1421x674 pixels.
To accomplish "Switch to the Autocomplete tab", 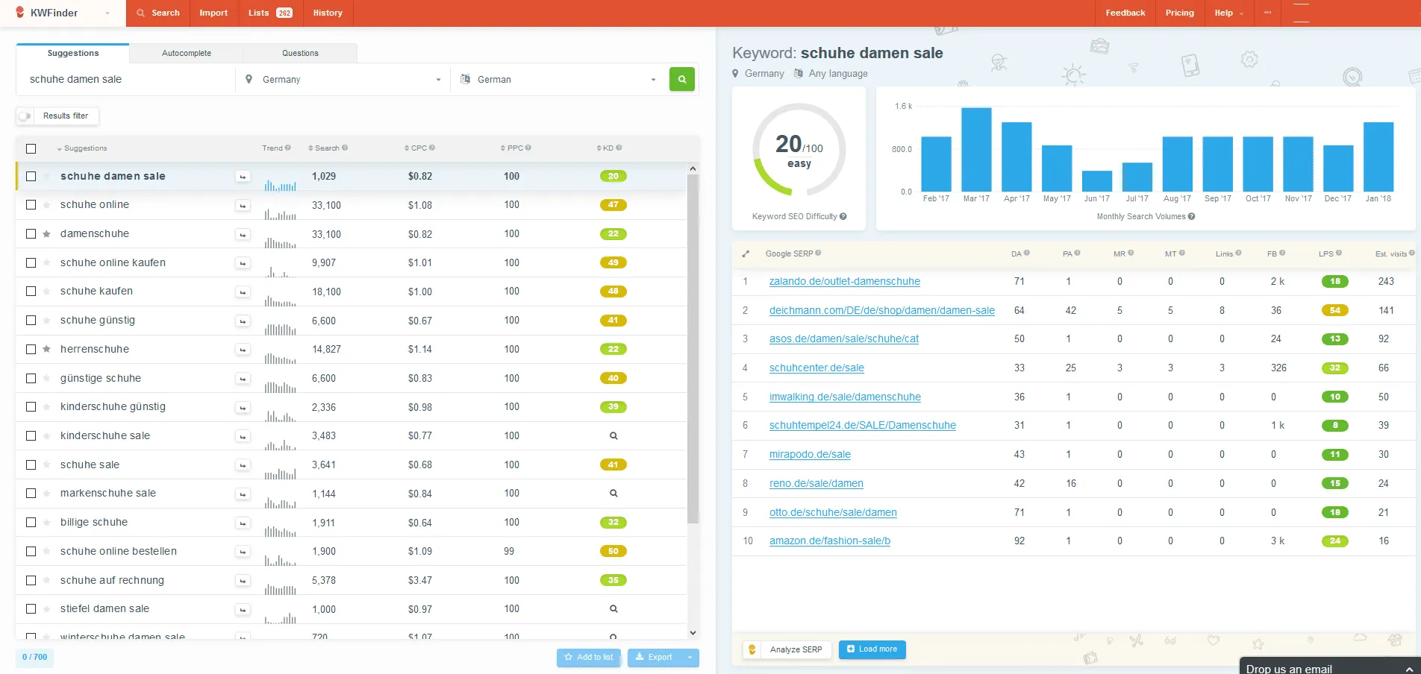I will pos(187,53).
